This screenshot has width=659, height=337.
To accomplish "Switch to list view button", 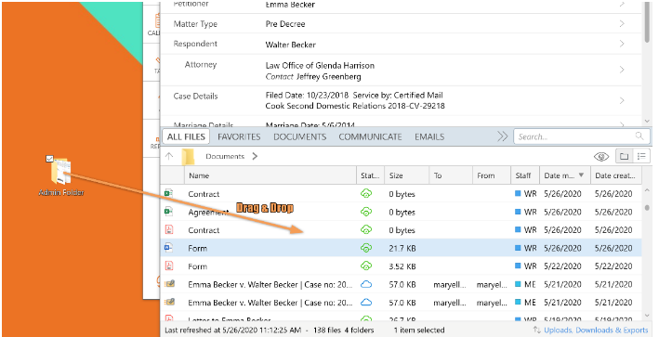I will pos(641,157).
